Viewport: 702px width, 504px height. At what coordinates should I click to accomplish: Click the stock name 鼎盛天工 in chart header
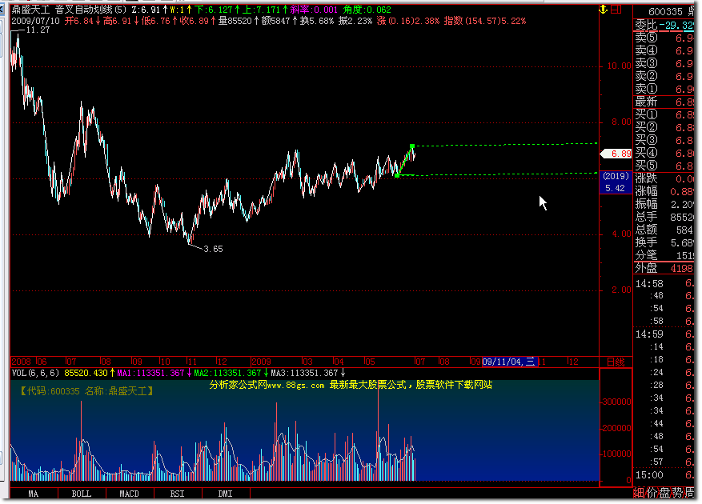click(30, 10)
